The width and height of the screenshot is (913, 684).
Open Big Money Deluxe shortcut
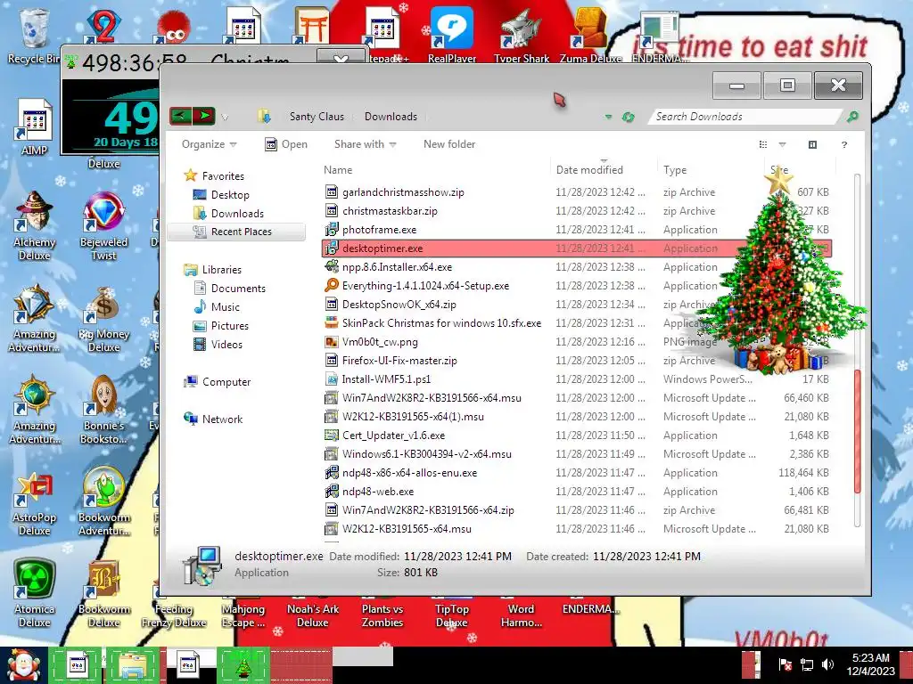pos(103,319)
